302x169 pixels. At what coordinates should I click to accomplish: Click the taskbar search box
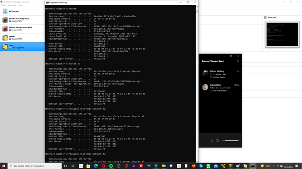[x=35, y=166]
